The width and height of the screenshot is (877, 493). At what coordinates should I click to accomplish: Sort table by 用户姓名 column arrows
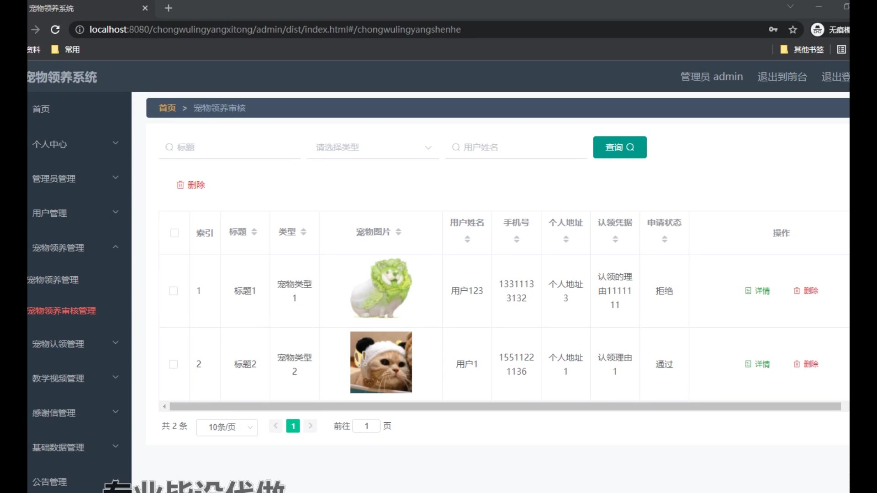pyautogui.click(x=467, y=239)
